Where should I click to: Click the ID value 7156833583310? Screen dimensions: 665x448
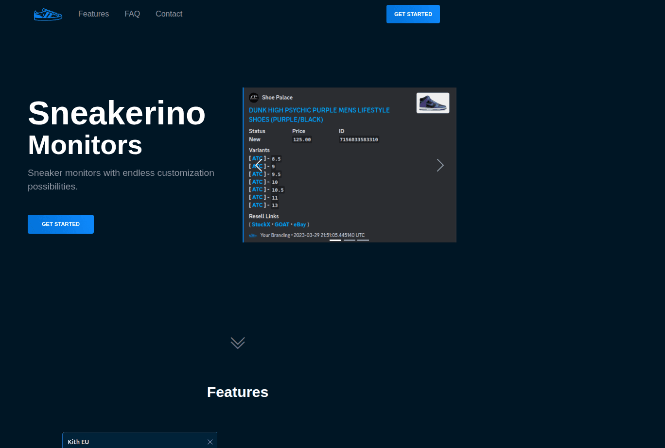pyautogui.click(x=359, y=139)
